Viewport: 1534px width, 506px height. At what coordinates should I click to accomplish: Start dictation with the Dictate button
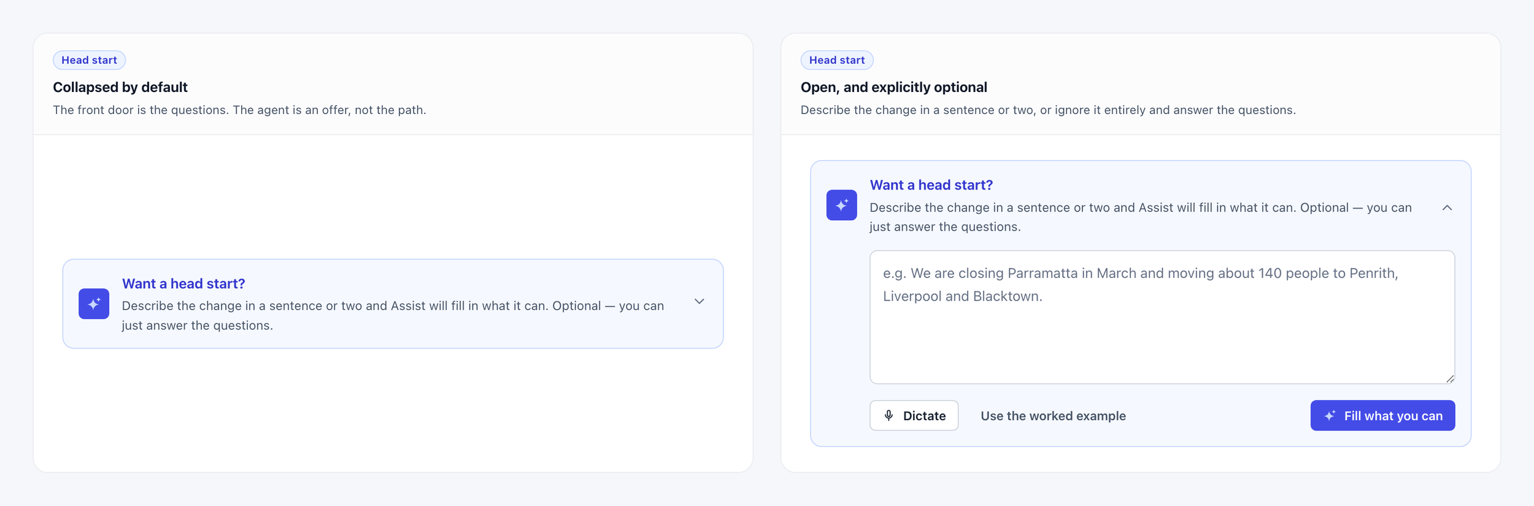(914, 415)
